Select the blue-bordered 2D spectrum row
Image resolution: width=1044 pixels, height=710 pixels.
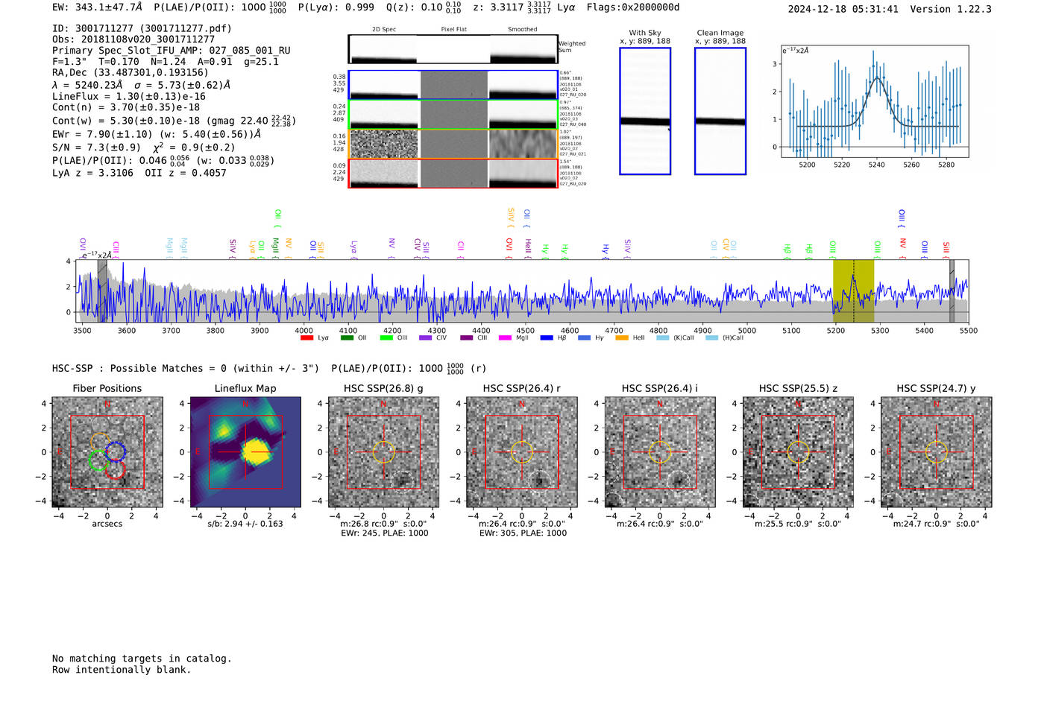click(x=453, y=85)
